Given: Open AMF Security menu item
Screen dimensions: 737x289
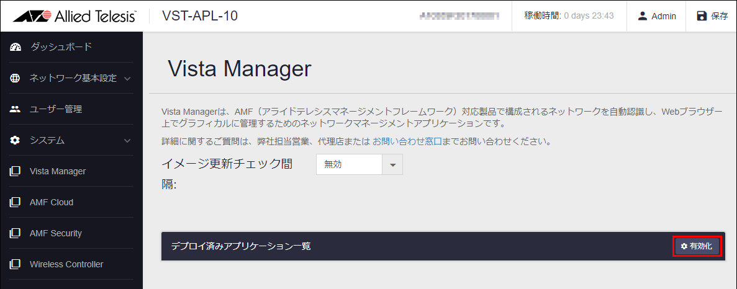Looking at the screenshot, I should (x=55, y=233).
